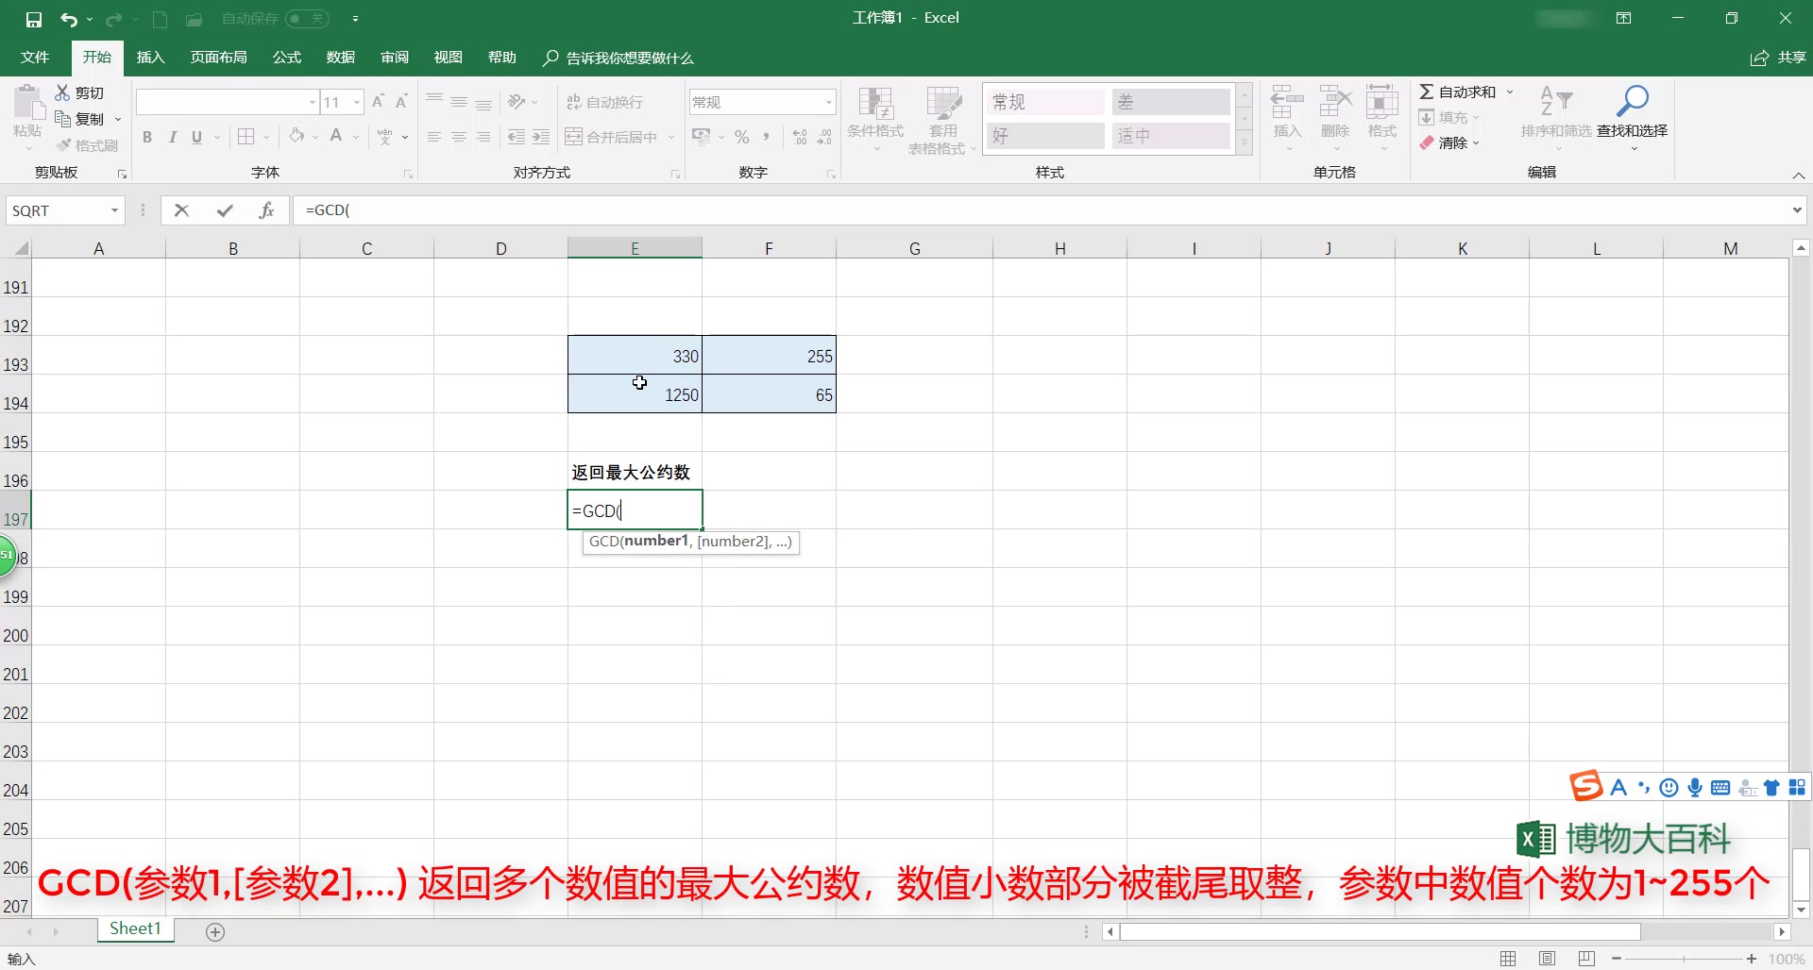Screen dimensions: 1813x970
Task: Apply underline to the text
Action: 195,137
